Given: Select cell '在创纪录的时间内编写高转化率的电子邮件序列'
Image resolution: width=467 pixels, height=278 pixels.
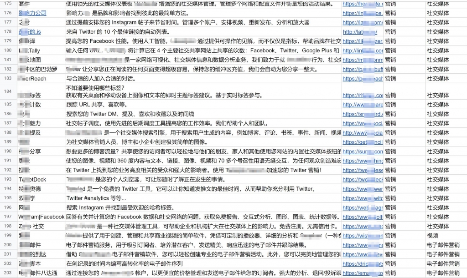Looking at the screenshot, I should (x=203, y=264).
